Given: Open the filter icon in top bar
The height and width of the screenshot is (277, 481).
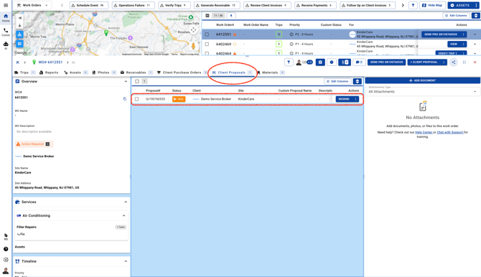Looking at the screenshot, I should pyautogui.click(x=413, y=5).
